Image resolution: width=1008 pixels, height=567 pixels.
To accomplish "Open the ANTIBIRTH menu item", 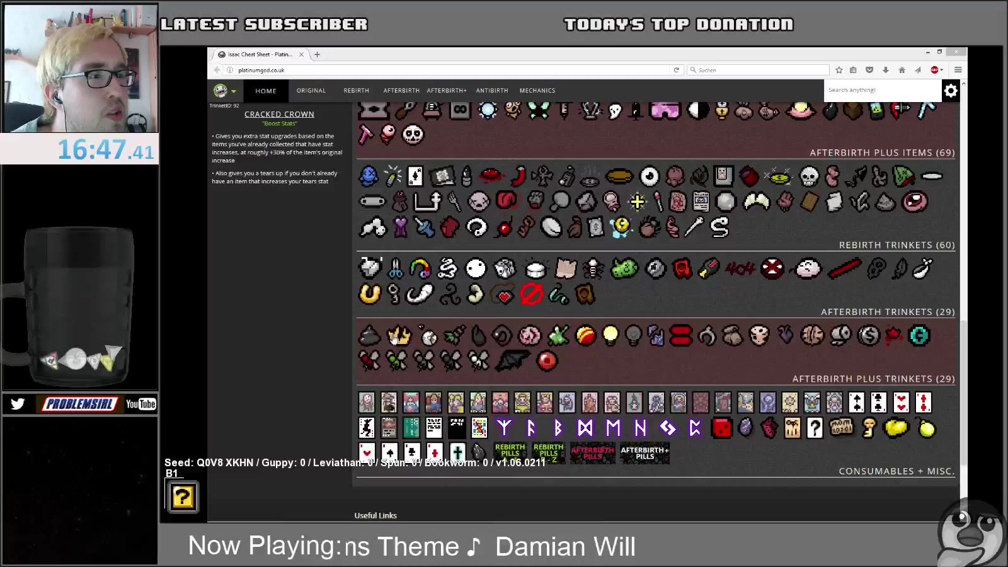I will pos(492,91).
